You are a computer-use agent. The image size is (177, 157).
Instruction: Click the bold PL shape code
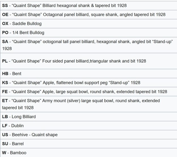point(5,61)
